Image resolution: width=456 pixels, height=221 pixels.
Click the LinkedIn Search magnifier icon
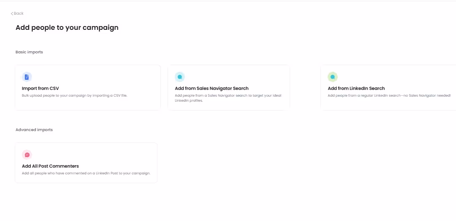[x=333, y=77]
